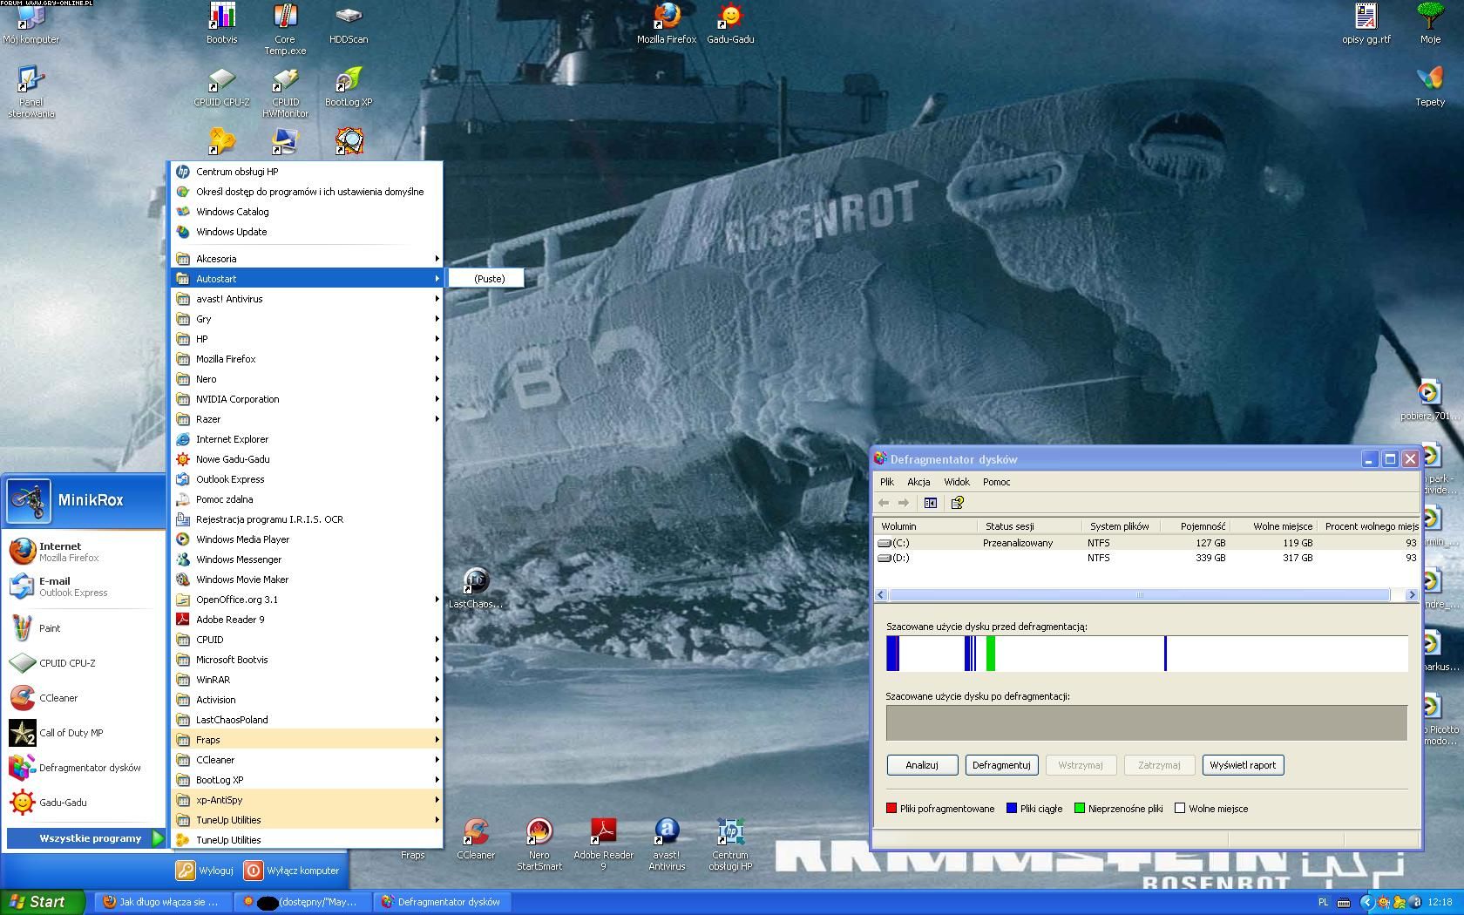Image resolution: width=1464 pixels, height=915 pixels.
Task: Open CPUID CPU-Z desktop shortcut
Action: (x=221, y=87)
